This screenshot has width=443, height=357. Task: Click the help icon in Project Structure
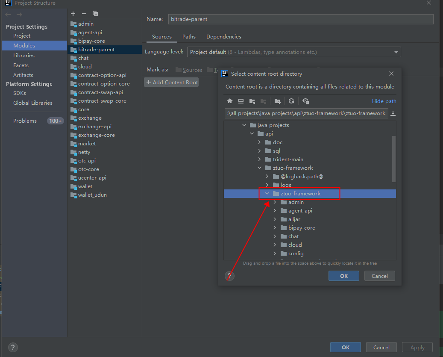(13, 348)
